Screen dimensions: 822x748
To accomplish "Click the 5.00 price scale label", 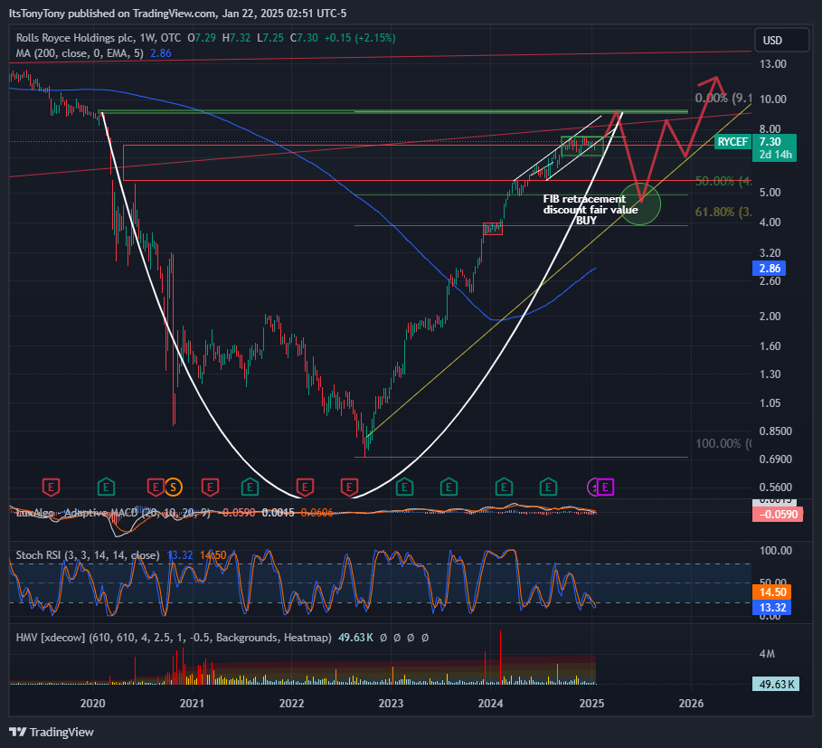I will coord(770,193).
